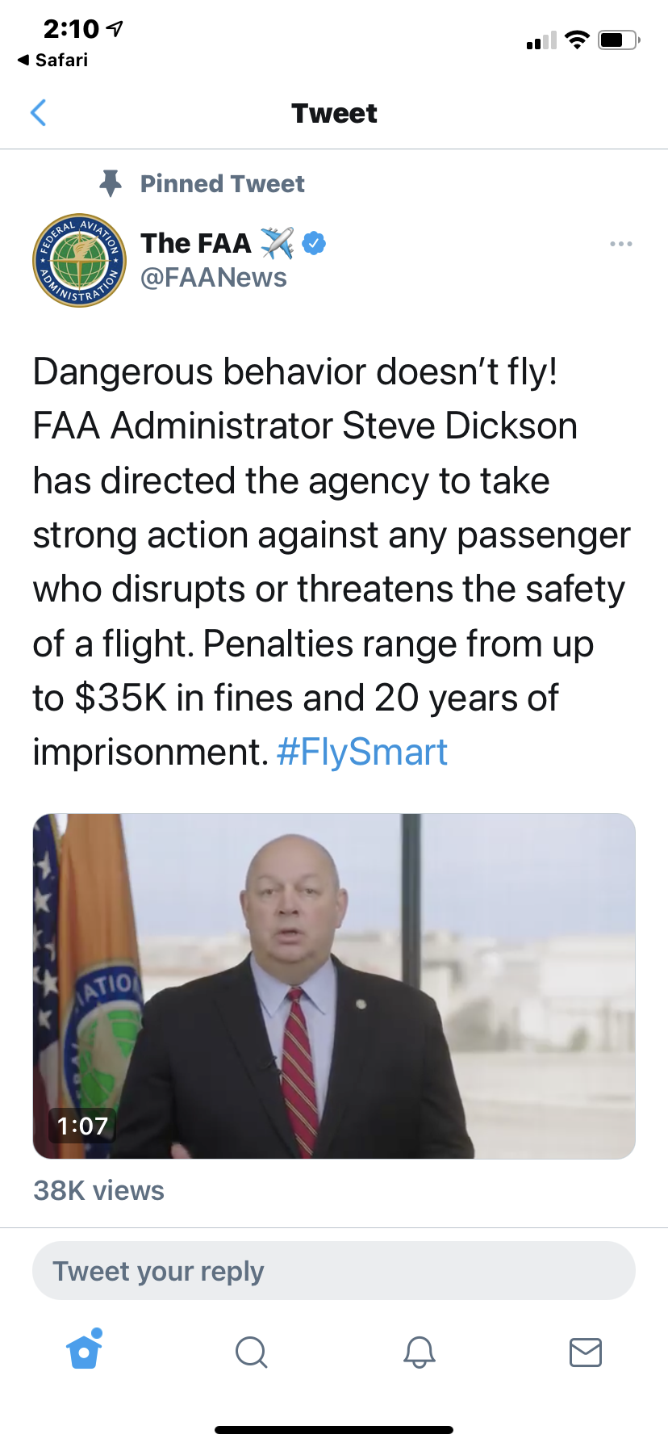This screenshot has width=668, height=1447.
Task: Tap The FAA display name
Action: pos(196,243)
